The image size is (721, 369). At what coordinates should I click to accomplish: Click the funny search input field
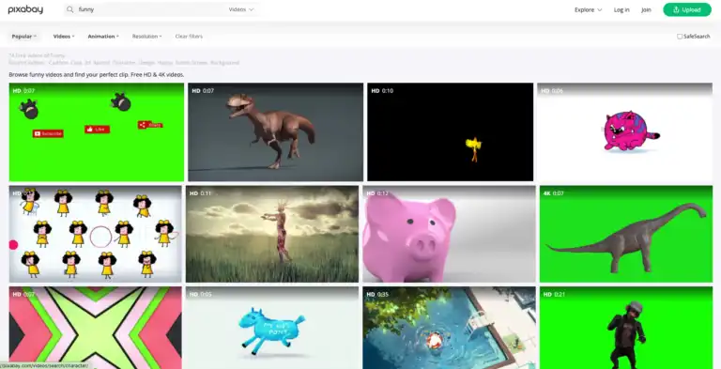[152, 9]
